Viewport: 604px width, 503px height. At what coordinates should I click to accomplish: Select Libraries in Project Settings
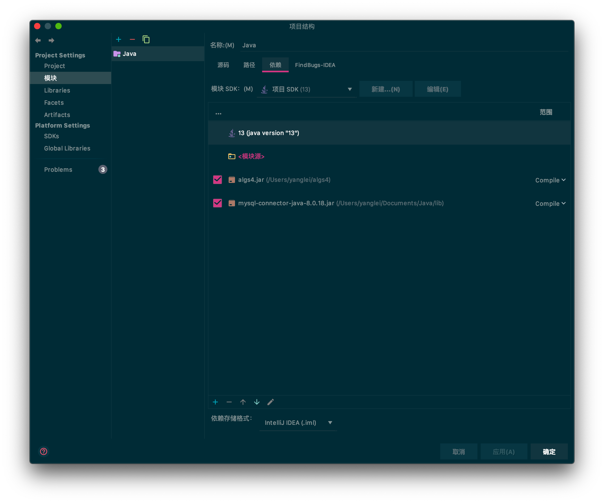click(57, 90)
